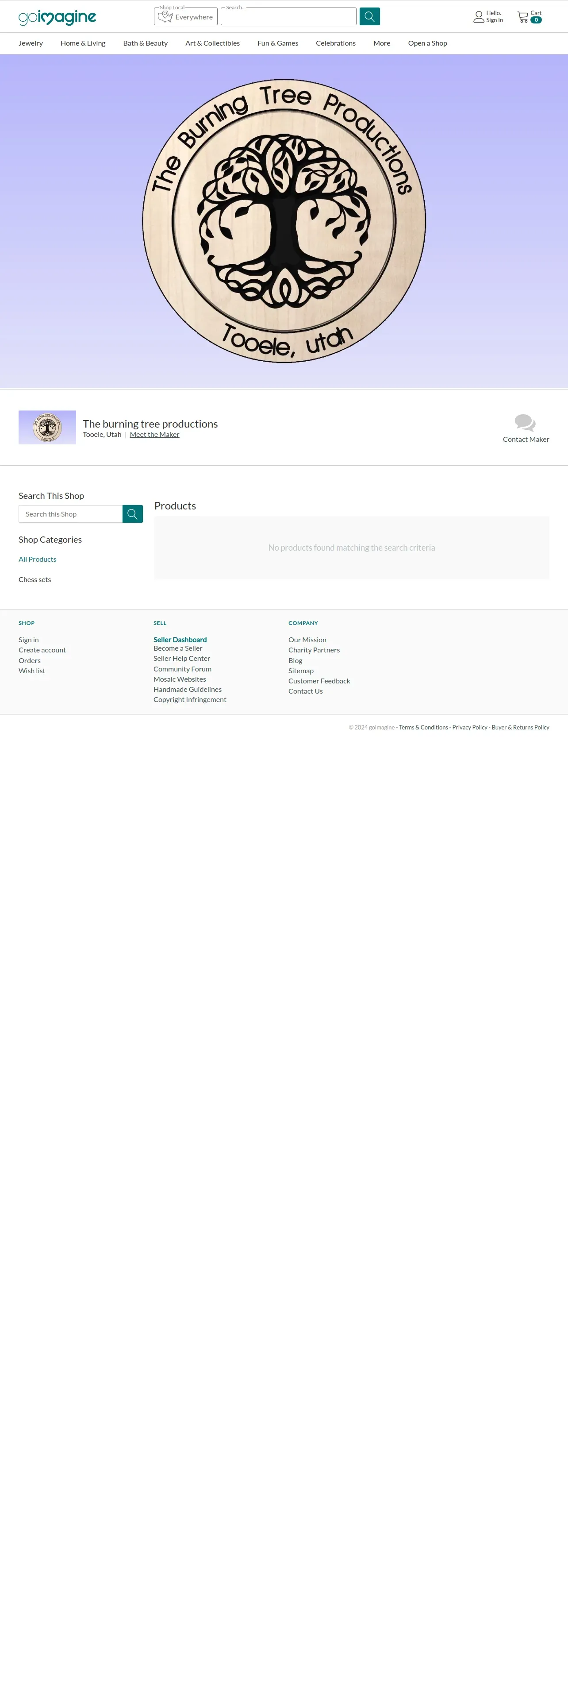The image size is (568, 1705).
Task: Click Copyright Infringement link
Action: click(x=190, y=700)
